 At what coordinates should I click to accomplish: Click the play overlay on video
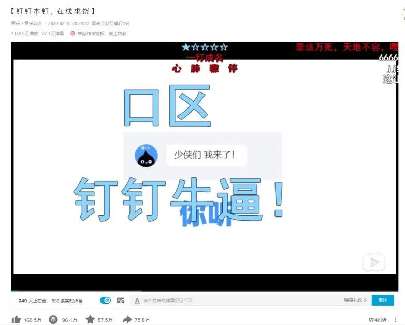pos(374,262)
